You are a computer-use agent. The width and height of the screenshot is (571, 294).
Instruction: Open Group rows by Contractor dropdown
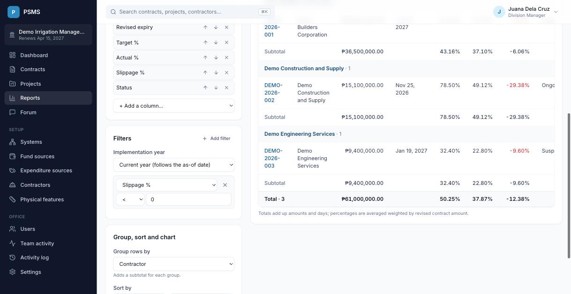click(173, 264)
